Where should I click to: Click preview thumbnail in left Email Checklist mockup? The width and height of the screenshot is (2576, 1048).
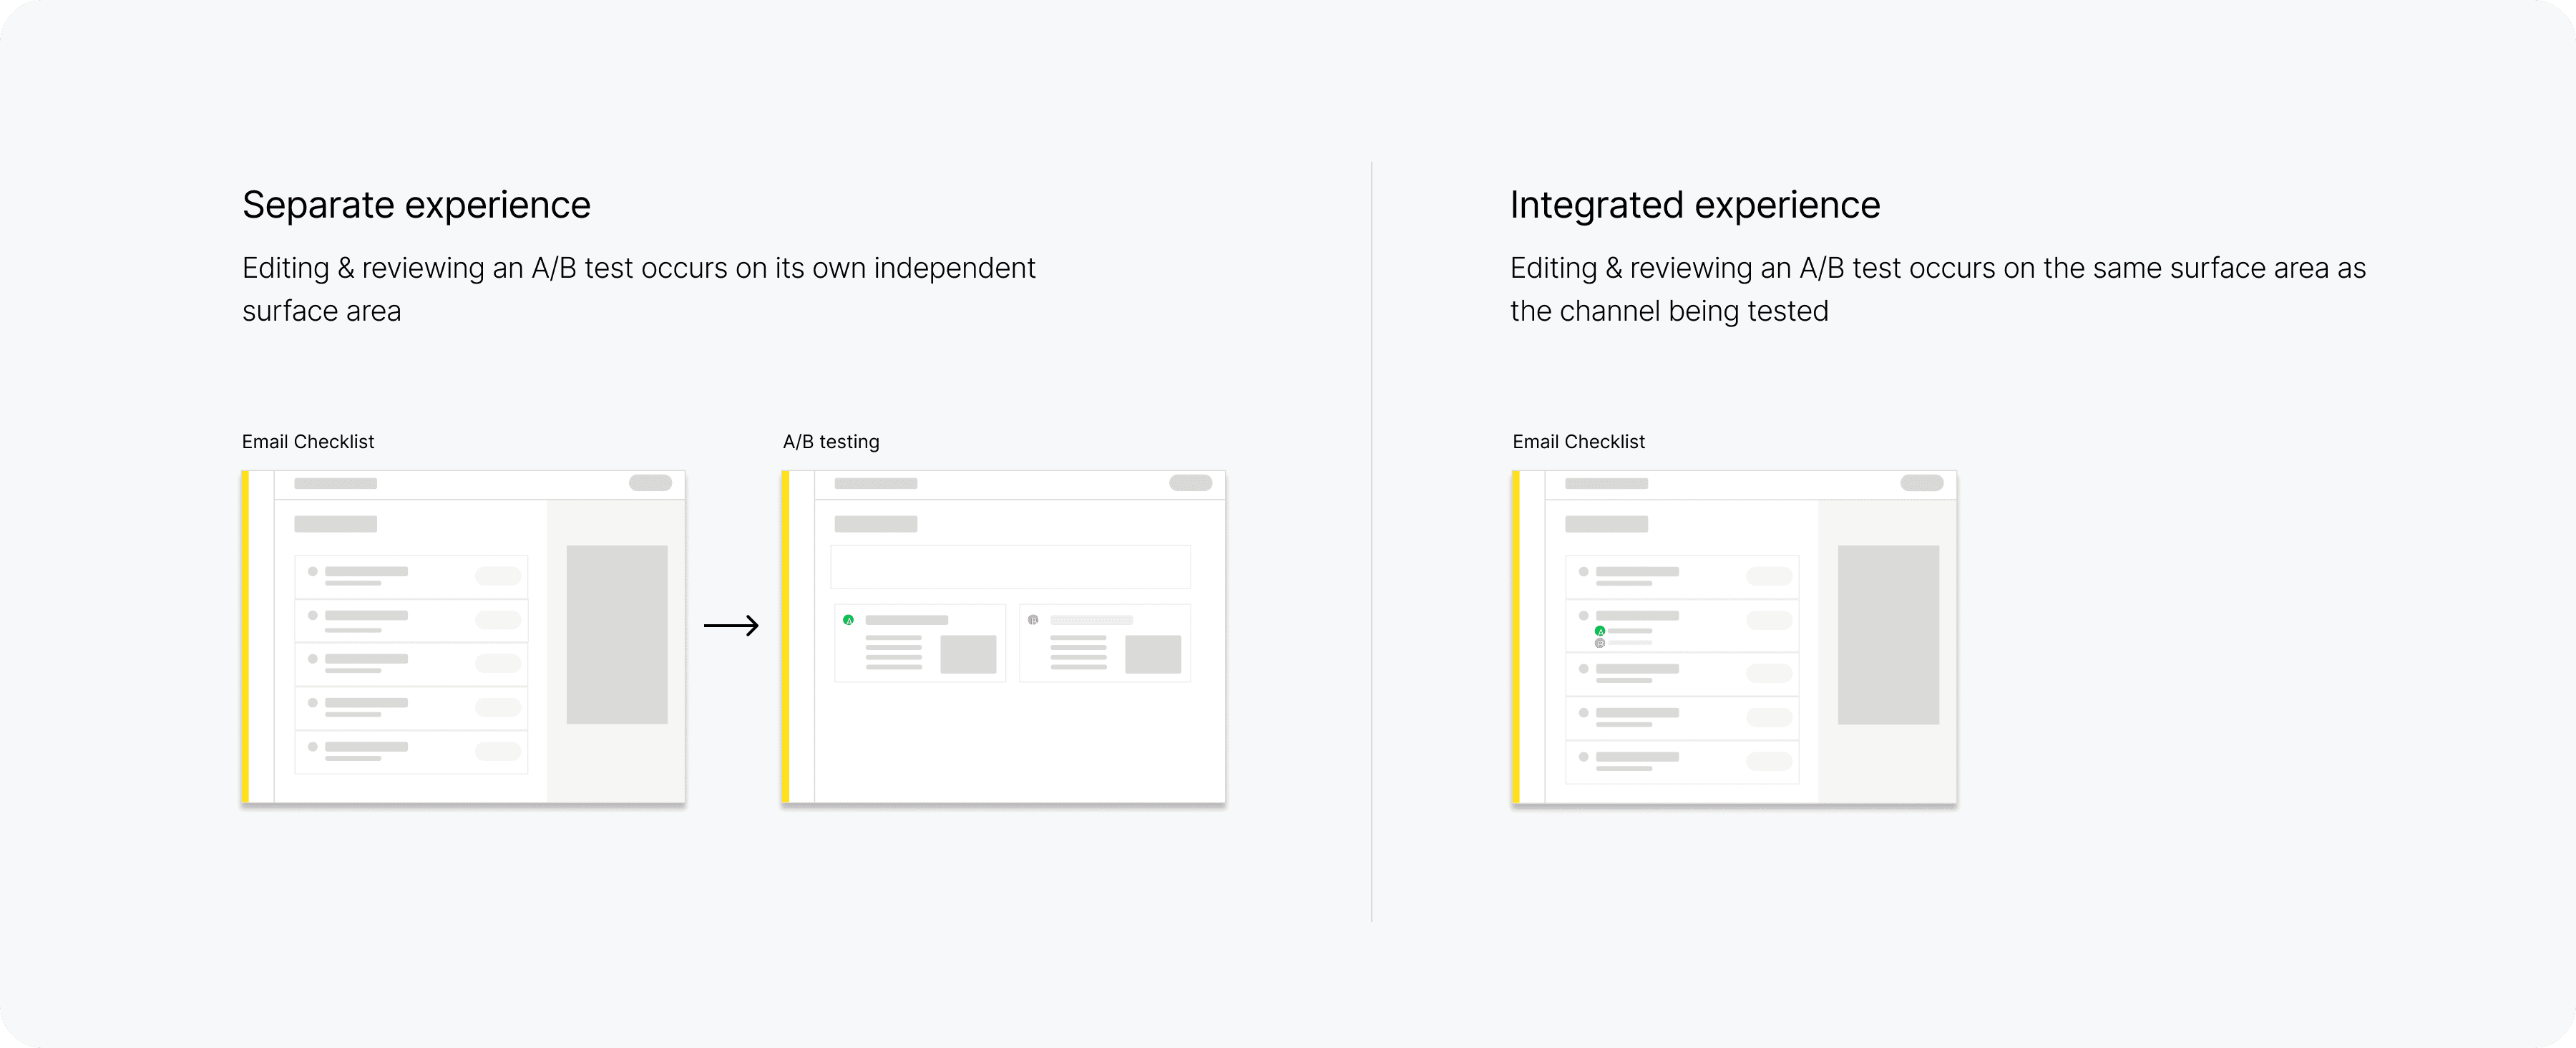pos(616,634)
